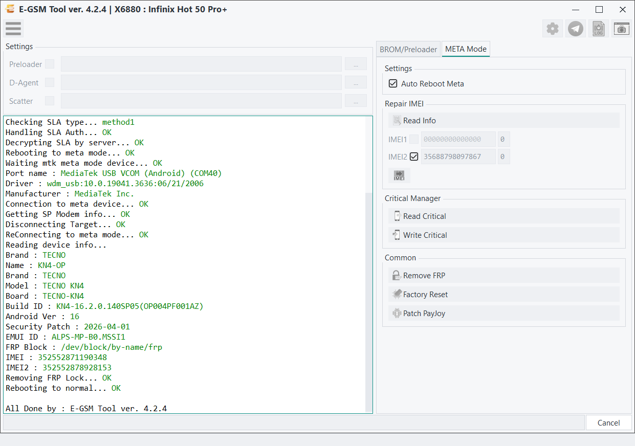Minimize the E-GSM Tool window
This screenshot has height=446, width=635.
[576, 9]
